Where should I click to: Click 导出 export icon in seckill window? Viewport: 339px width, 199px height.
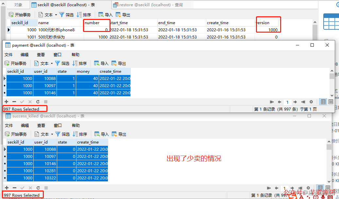pyautogui.click(x=118, y=15)
